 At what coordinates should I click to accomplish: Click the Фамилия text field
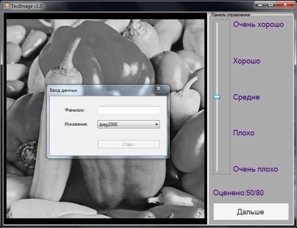[128, 110]
